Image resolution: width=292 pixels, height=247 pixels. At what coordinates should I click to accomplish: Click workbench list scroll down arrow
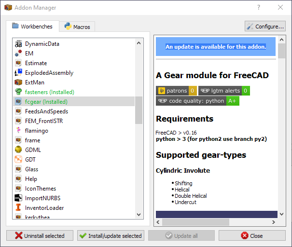[x=139, y=214]
